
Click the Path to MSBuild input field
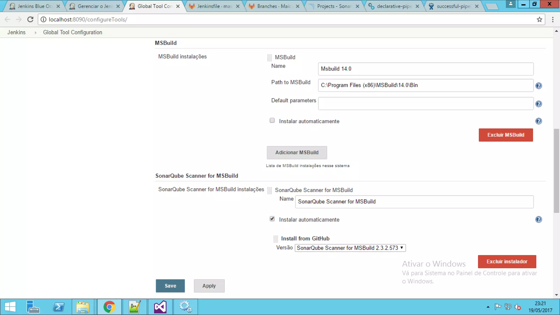(x=425, y=85)
